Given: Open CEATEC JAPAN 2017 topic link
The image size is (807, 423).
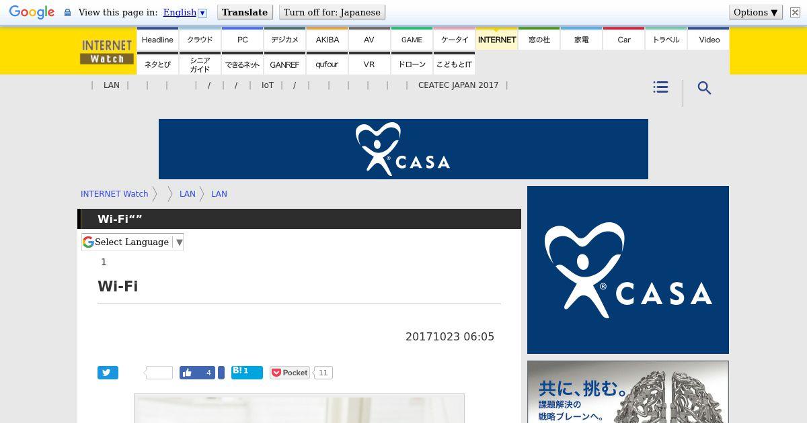Looking at the screenshot, I should coord(458,85).
